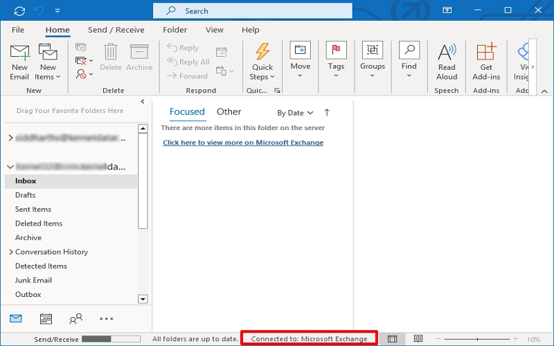Image resolution: width=554 pixels, height=346 pixels.
Task: Click the Search box in title bar
Action: coord(252,10)
